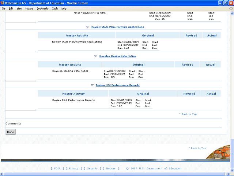The width and height of the screenshot is (234, 176).
Task: Open the File menu
Action: (3, 8)
